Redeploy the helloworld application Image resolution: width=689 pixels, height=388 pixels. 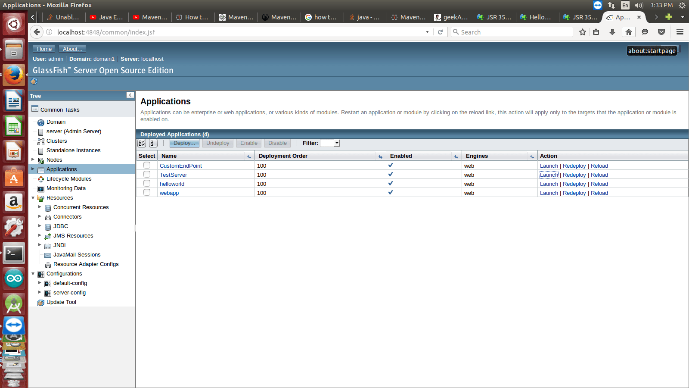(x=574, y=184)
